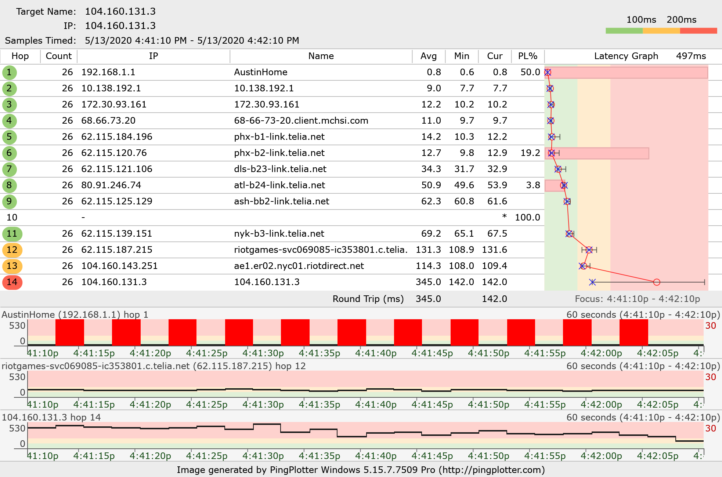
Task: Select the green hop 11 circle icon
Action: click(12, 234)
